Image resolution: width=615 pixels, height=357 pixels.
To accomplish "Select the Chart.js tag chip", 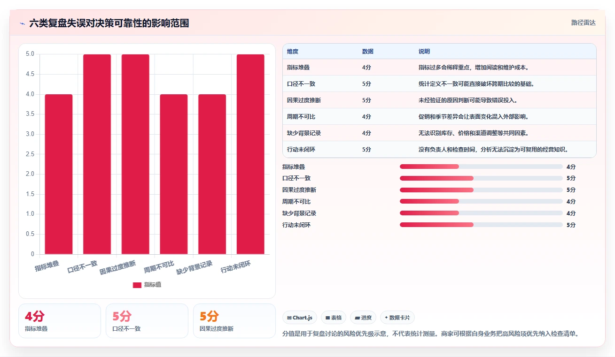I will point(300,318).
